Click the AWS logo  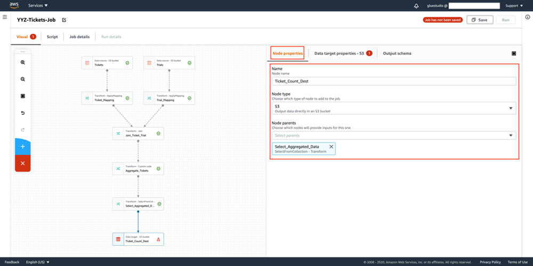point(14,5)
